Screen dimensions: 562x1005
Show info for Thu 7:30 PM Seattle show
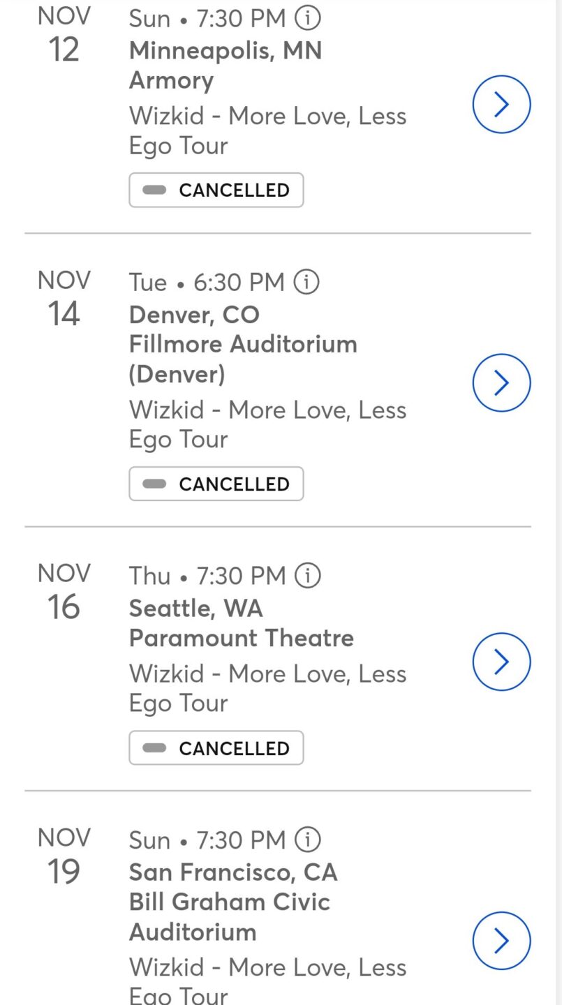click(x=308, y=575)
